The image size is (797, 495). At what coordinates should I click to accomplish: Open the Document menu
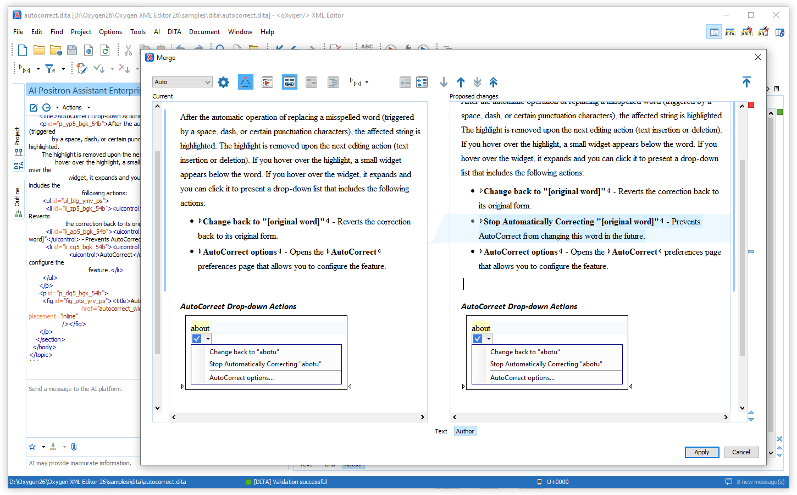[204, 32]
